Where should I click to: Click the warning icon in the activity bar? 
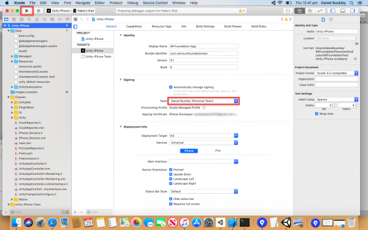coord(240,11)
